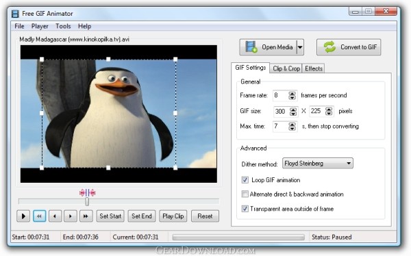The height and width of the screenshot is (256, 411).
Task: Click the playback position slider handle
Action: (87, 201)
